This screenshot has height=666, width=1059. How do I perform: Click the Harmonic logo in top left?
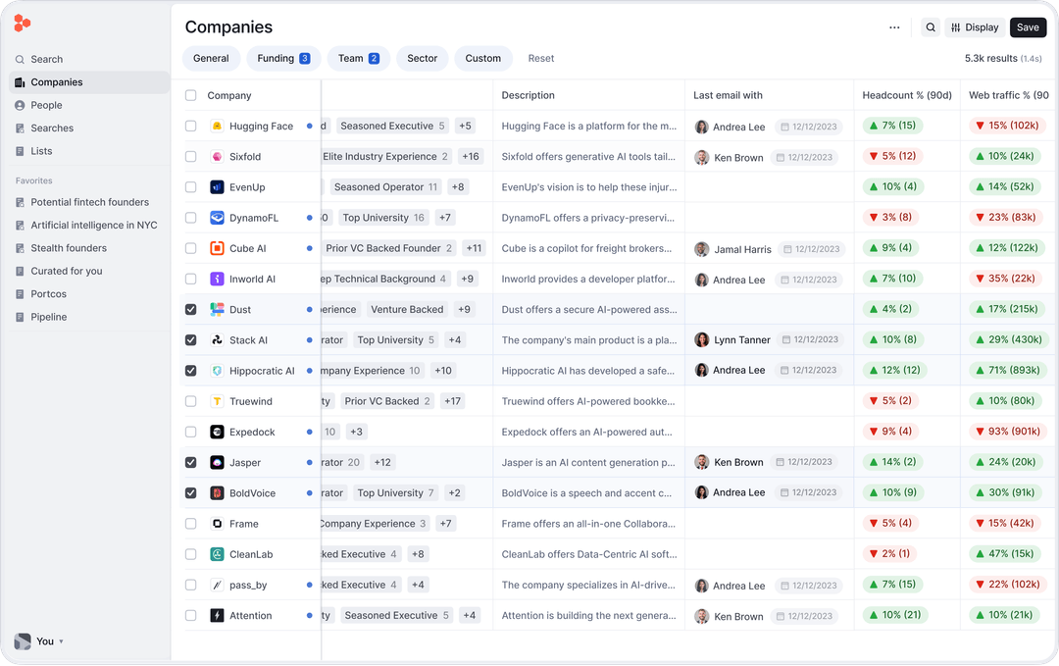coord(22,23)
